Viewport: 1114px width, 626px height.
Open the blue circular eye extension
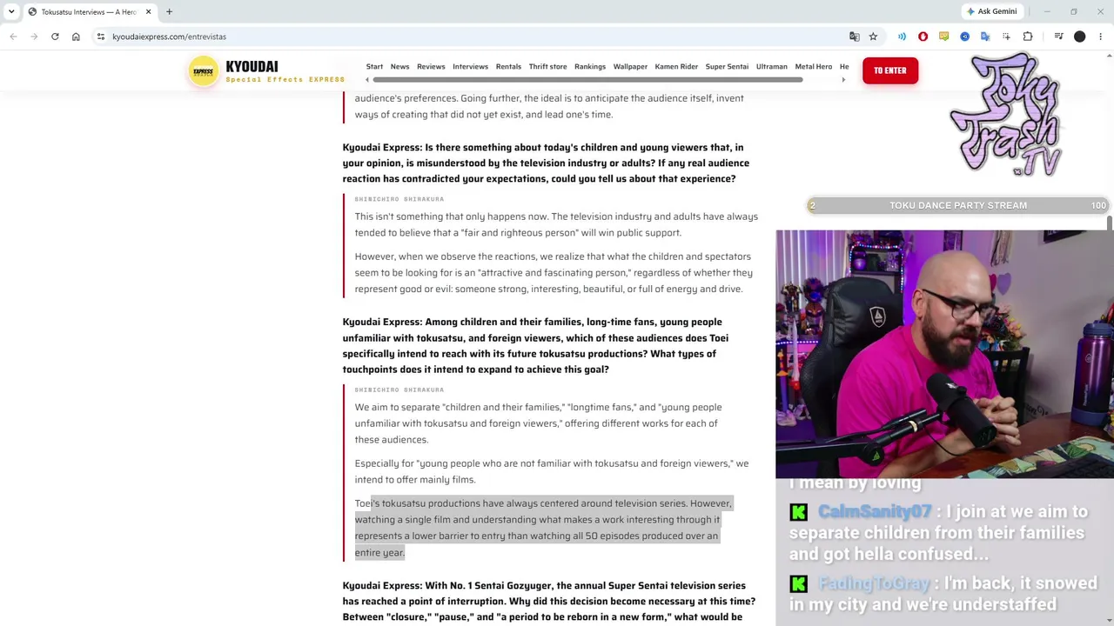[x=964, y=37]
